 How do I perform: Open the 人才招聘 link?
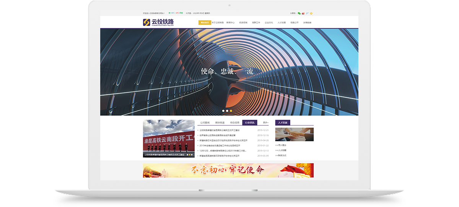click(282, 150)
